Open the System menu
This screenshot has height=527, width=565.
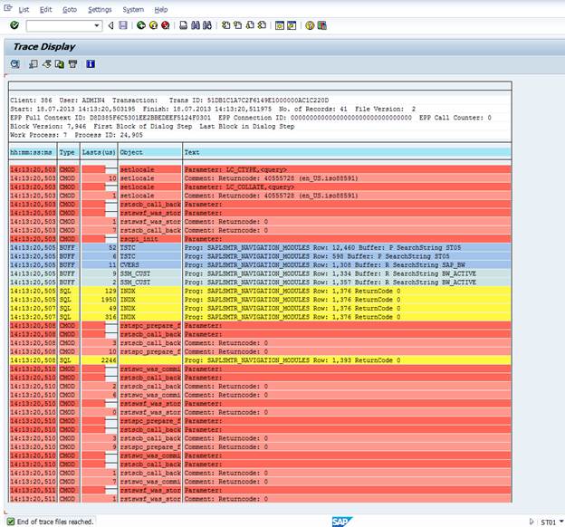(133, 10)
